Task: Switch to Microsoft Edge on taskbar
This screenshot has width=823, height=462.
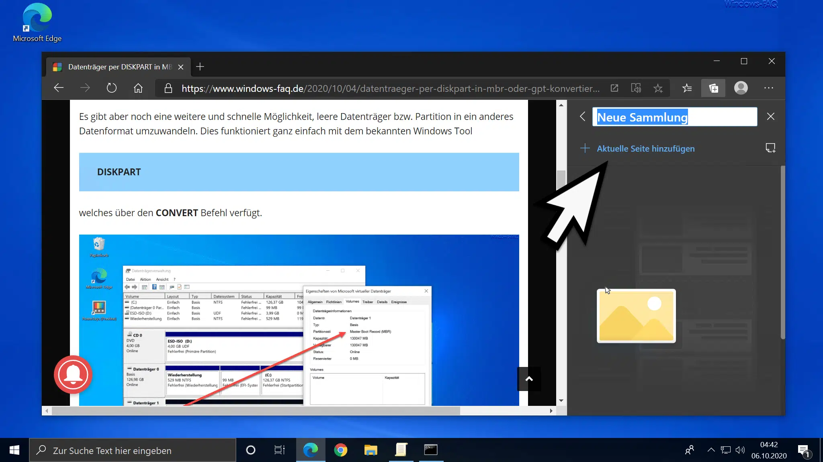Action: pyautogui.click(x=311, y=450)
